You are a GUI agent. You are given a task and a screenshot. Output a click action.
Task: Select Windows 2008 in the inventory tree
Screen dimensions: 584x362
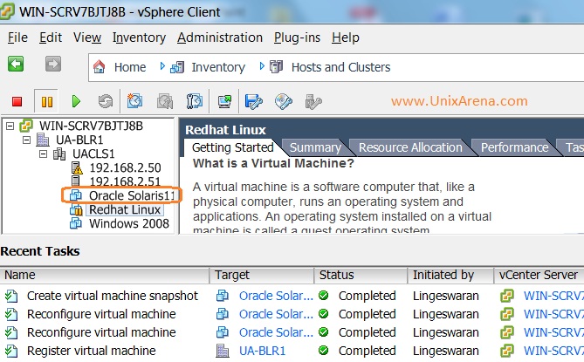129,224
